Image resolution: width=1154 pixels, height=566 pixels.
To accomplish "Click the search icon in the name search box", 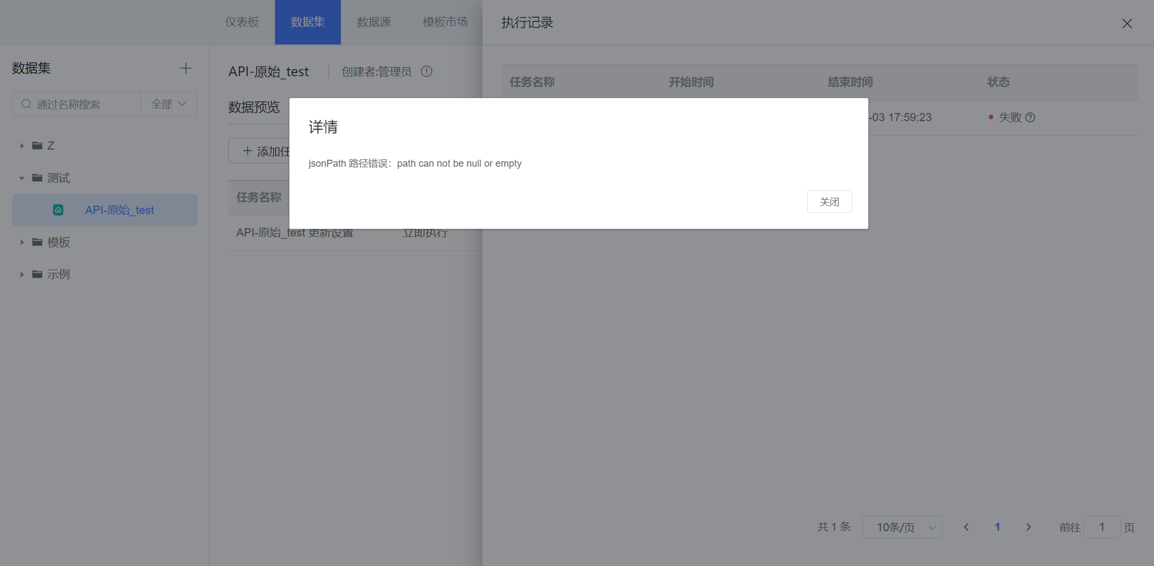I will coord(26,104).
